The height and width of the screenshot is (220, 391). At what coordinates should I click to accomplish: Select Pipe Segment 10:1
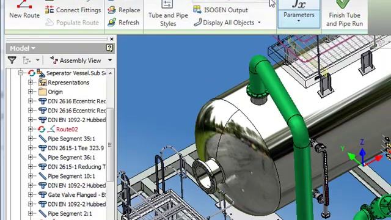pyautogui.click(x=71, y=176)
